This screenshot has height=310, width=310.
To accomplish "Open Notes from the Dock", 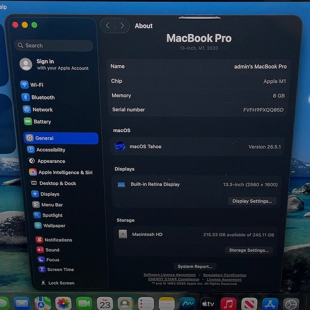I will 167,304.
